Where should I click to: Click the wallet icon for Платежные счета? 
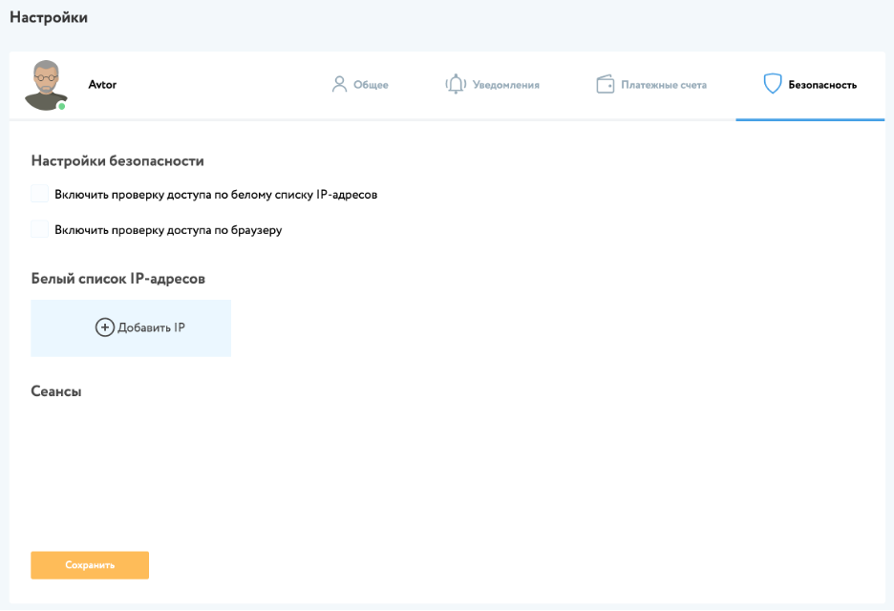click(x=605, y=84)
